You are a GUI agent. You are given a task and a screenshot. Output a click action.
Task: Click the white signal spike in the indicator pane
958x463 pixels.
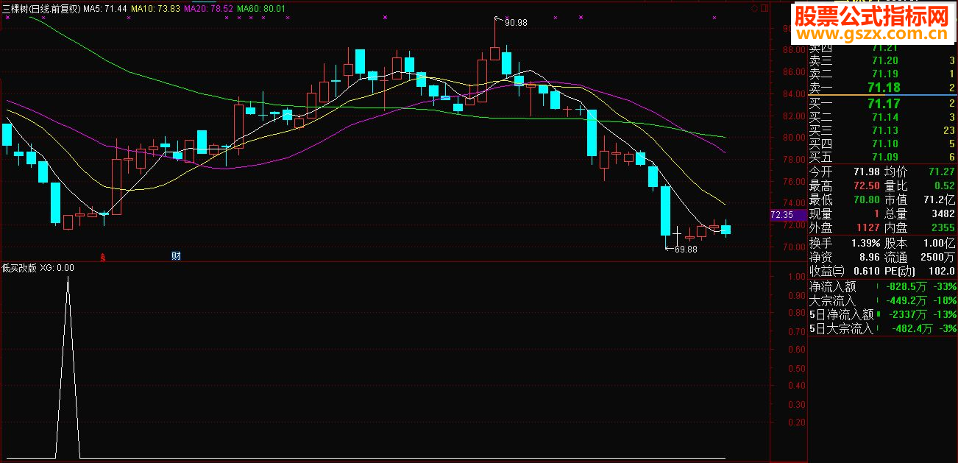pos(68,368)
